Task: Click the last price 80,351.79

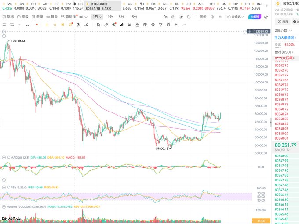Action: pyautogui.click(x=286, y=145)
